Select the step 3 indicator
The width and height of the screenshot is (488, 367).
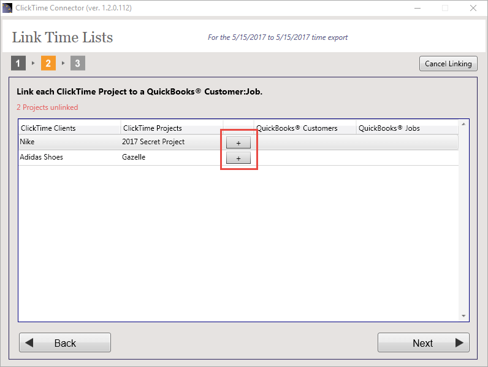(77, 63)
